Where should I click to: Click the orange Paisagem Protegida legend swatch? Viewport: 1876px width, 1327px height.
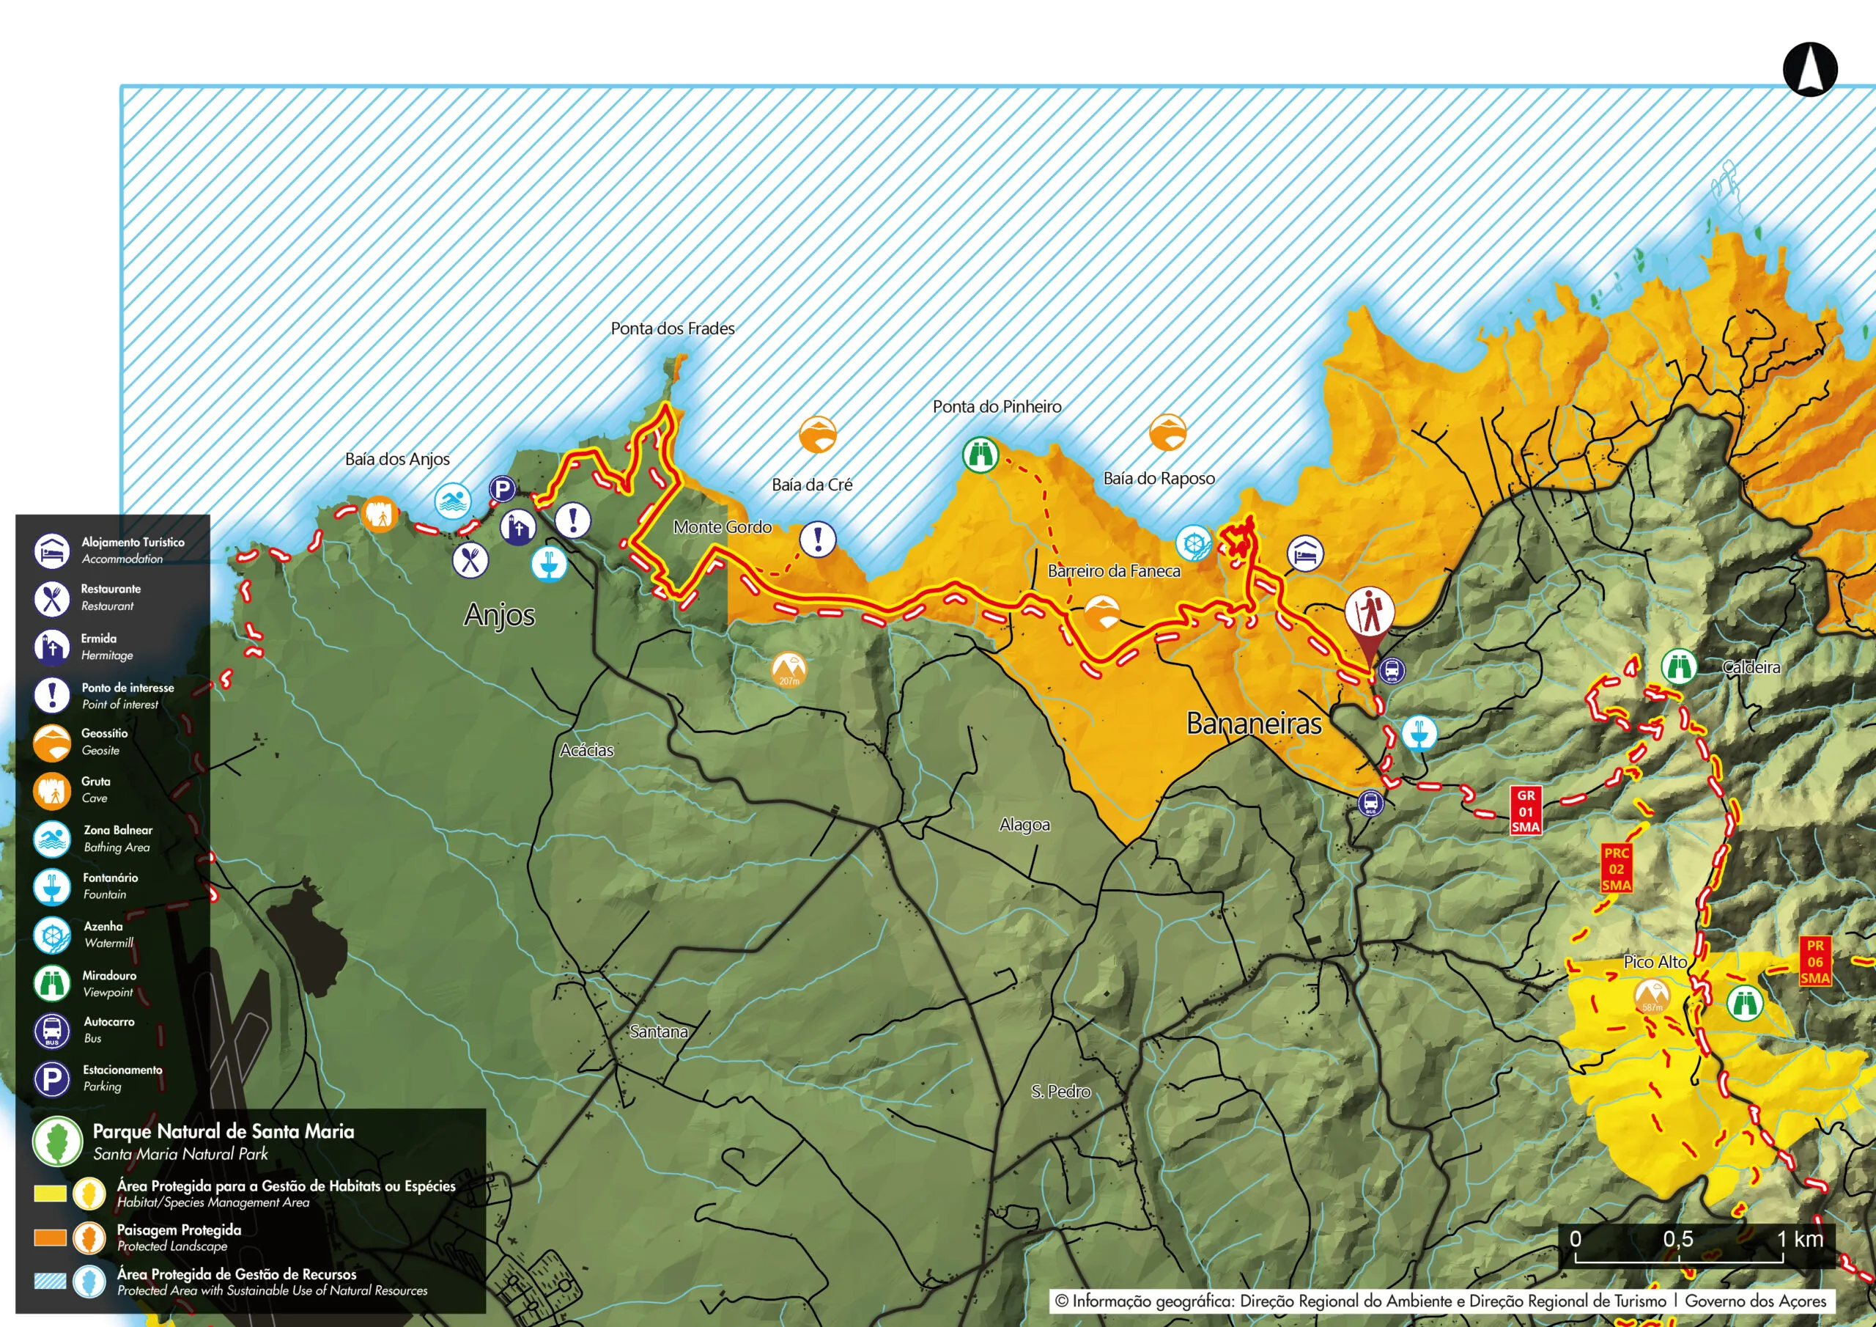pos(50,1237)
